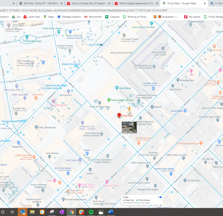Open the Alonzo King Lines Ballet pin
The height and width of the screenshot is (216, 223).
pyautogui.click(x=152, y=23)
